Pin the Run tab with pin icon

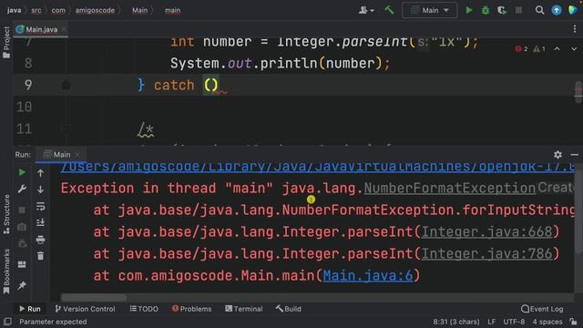coord(22,285)
